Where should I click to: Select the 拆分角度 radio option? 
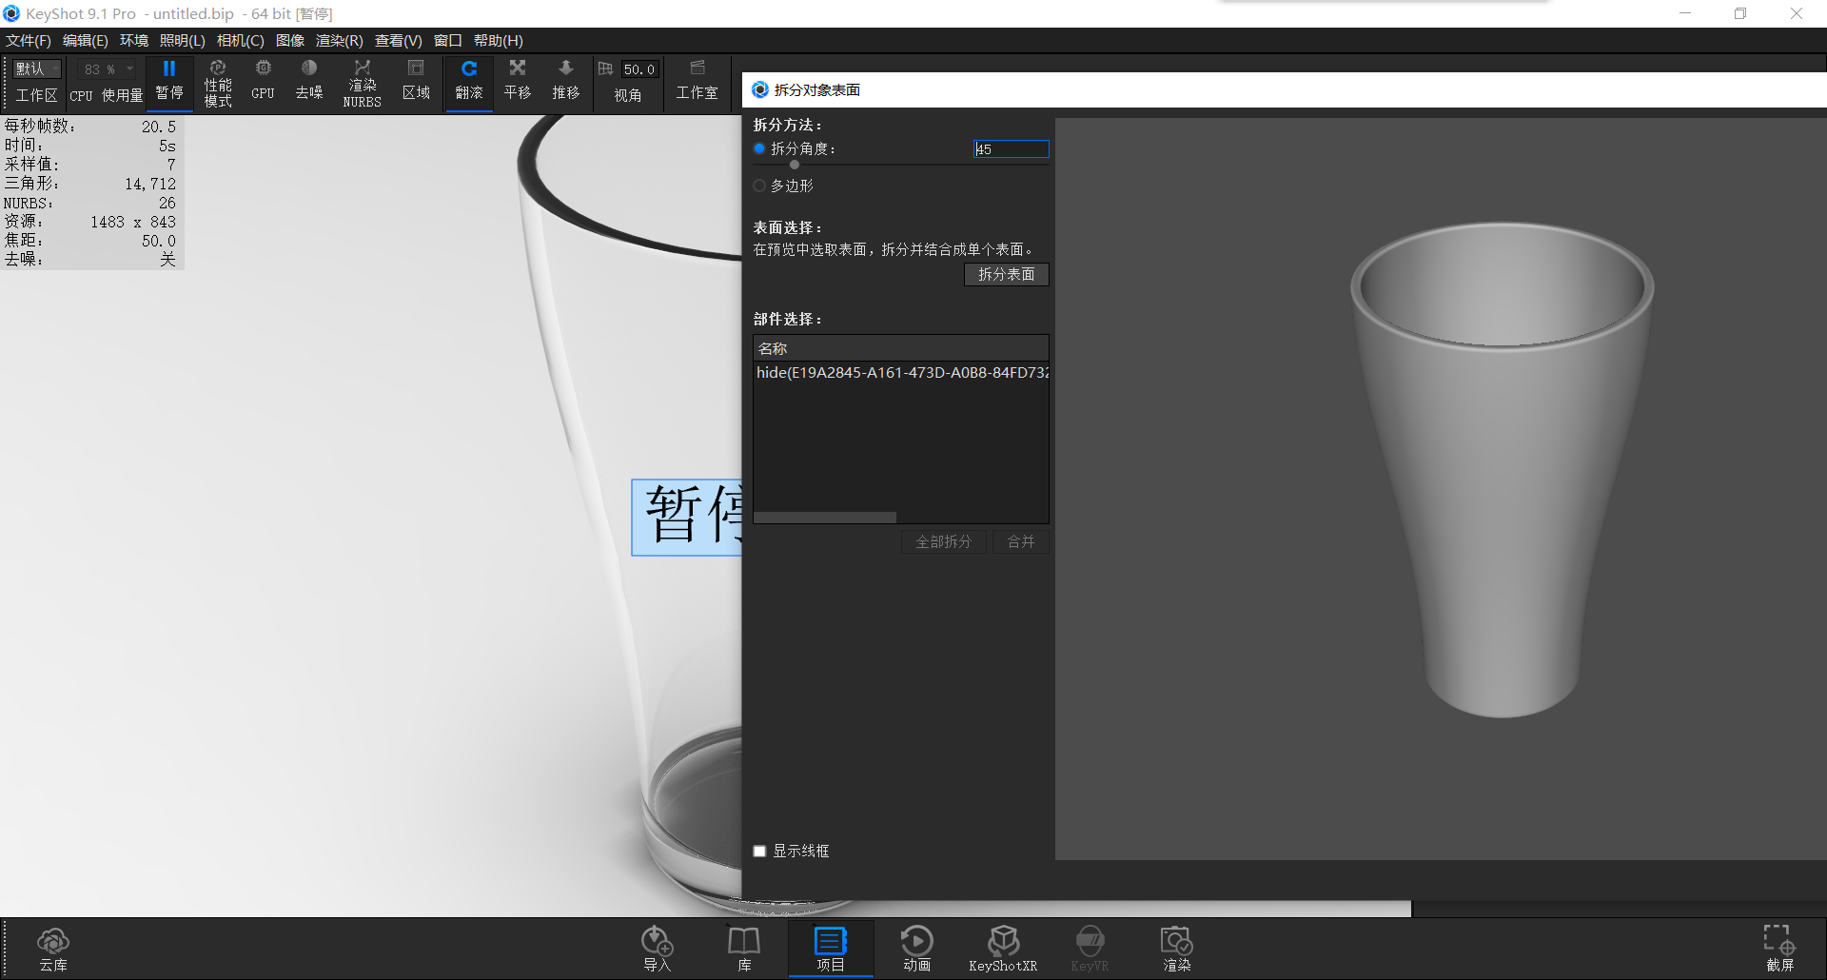pos(759,148)
